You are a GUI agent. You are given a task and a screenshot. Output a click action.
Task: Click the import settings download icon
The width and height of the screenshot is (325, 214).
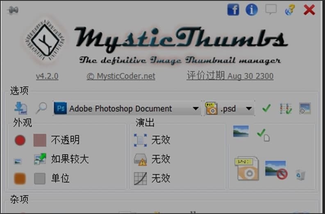pyautogui.click(x=20, y=108)
